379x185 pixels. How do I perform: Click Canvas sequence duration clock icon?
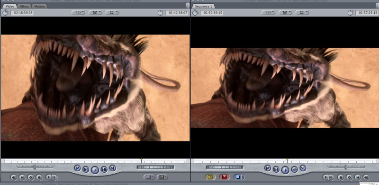point(196,13)
